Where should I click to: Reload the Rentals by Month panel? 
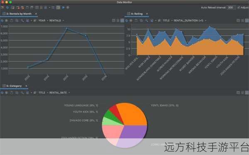(x=2, y=20)
